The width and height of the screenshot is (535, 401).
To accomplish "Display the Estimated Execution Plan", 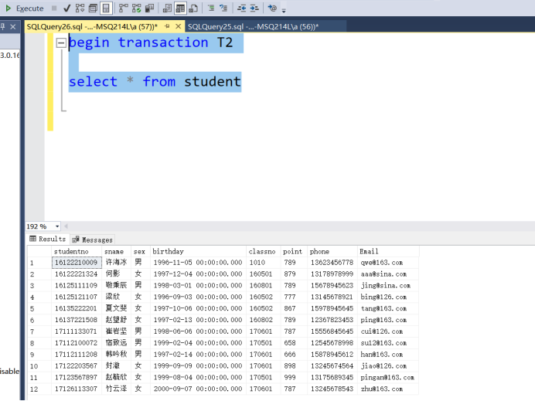I will coord(80,8).
